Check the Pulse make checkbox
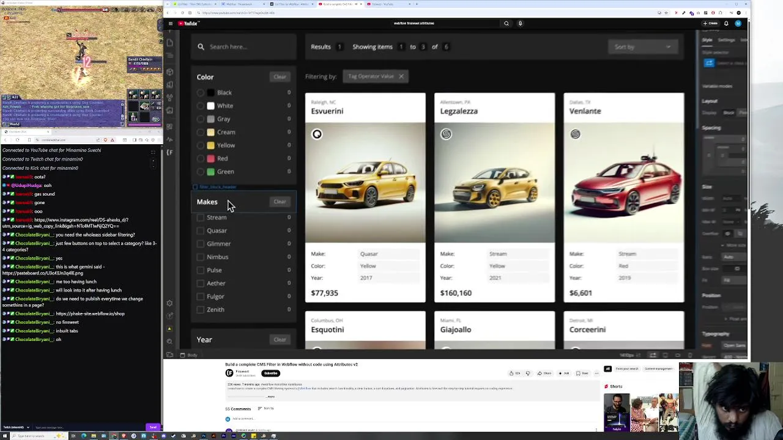 200,270
